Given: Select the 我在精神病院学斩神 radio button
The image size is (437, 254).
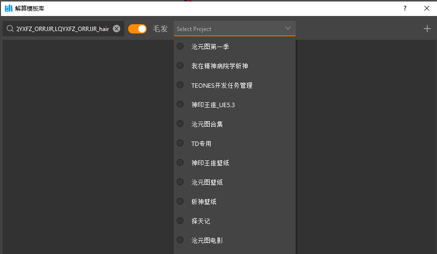Looking at the screenshot, I should pyautogui.click(x=180, y=65).
